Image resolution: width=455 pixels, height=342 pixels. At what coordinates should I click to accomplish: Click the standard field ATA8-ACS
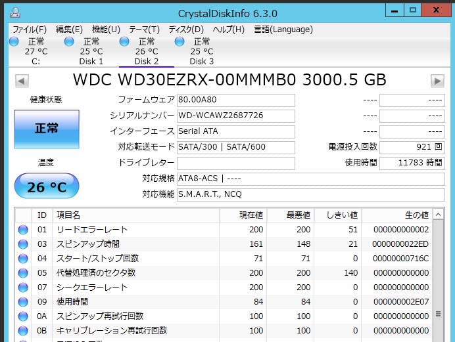pyautogui.click(x=311, y=179)
